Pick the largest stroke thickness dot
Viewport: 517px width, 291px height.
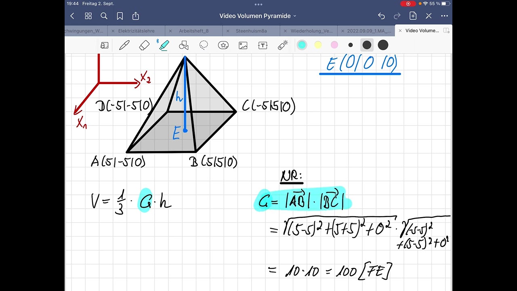coord(383,45)
